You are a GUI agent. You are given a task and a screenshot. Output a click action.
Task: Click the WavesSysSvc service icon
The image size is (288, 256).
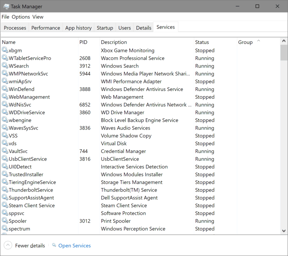click(5, 127)
